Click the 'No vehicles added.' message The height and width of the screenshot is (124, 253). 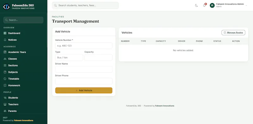click(x=183, y=50)
